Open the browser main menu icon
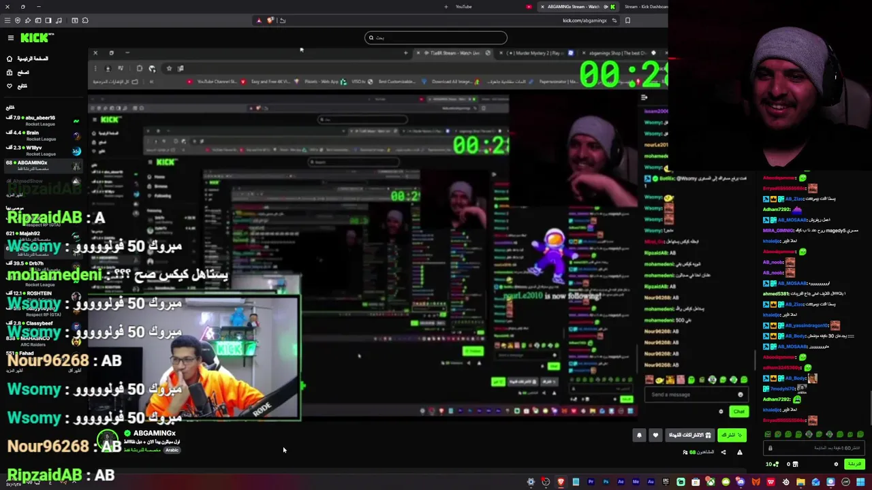 click(x=7, y=20)
